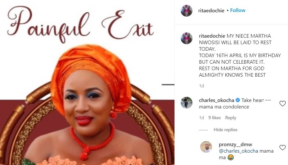288x165 pixels.
Task: Click the @charles_okocha mention in reply
Action: [238, 151]
